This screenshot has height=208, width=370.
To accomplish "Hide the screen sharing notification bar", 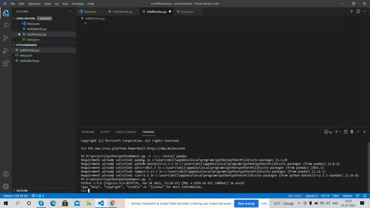I will 264,203.
